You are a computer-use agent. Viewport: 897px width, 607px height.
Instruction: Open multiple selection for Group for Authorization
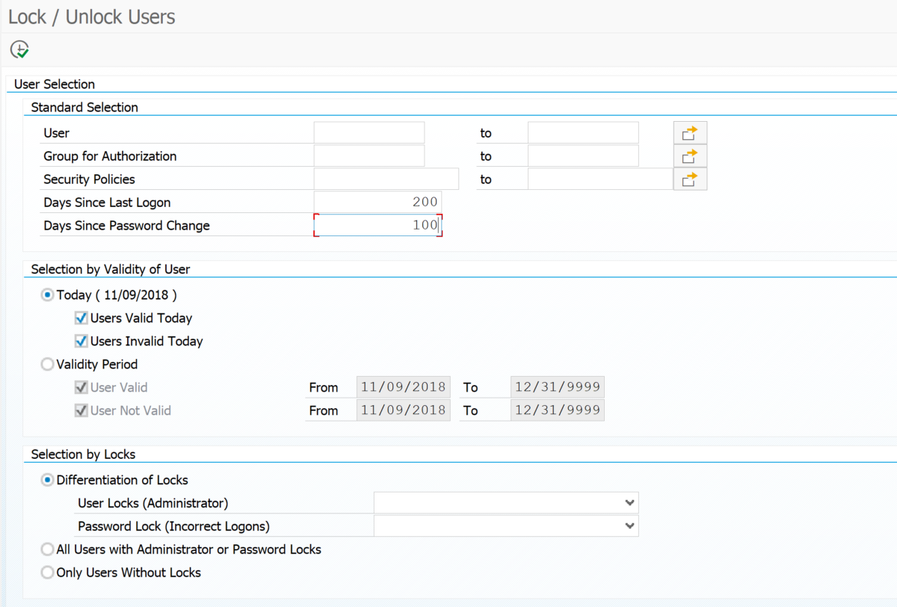689,156
